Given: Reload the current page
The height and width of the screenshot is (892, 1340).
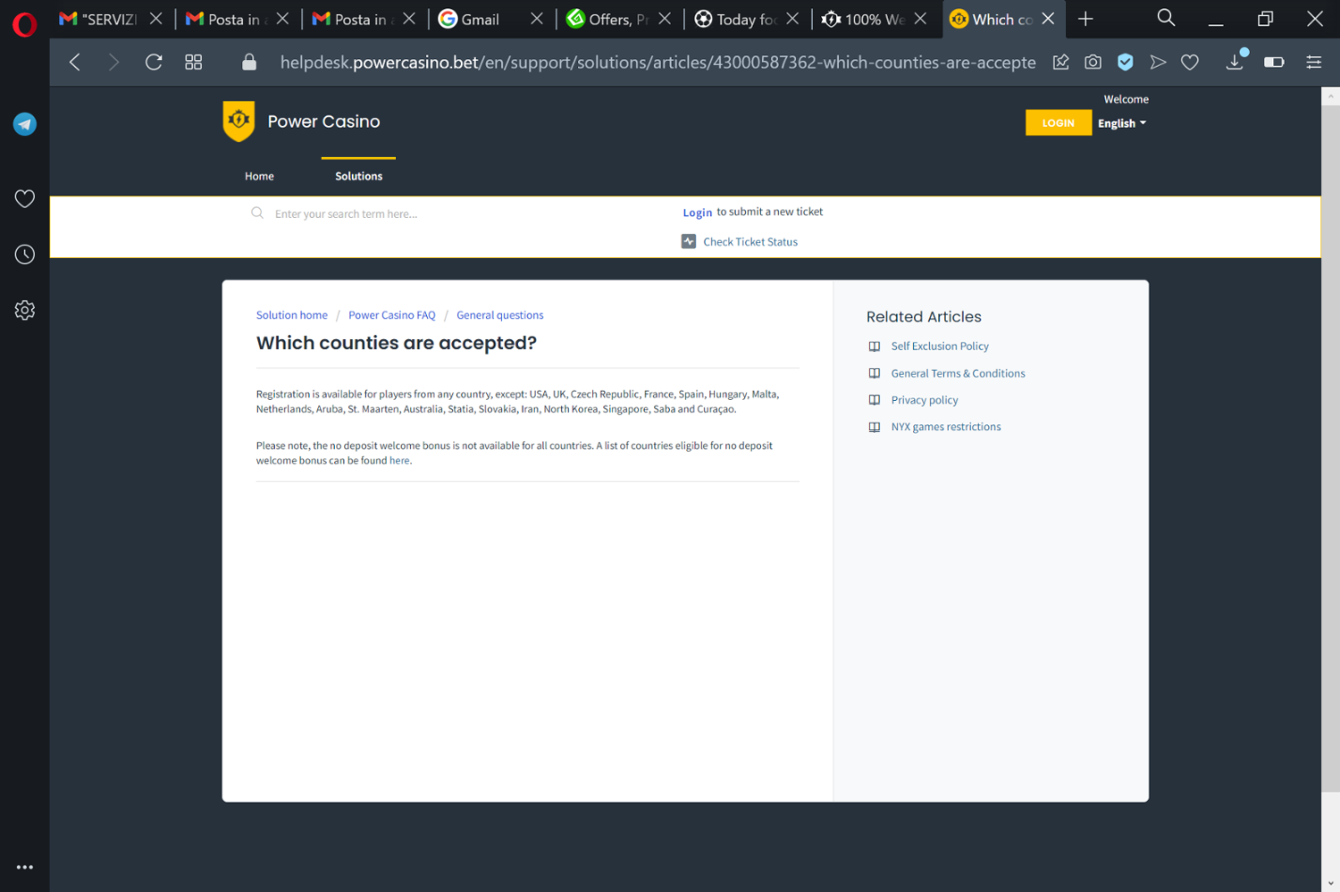Looking at the screenshot, I should click(154, 62).
